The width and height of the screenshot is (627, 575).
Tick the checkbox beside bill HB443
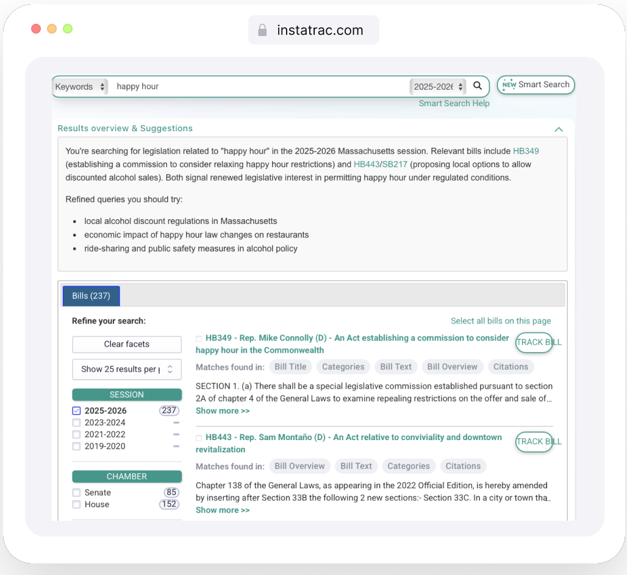(199, 438)
